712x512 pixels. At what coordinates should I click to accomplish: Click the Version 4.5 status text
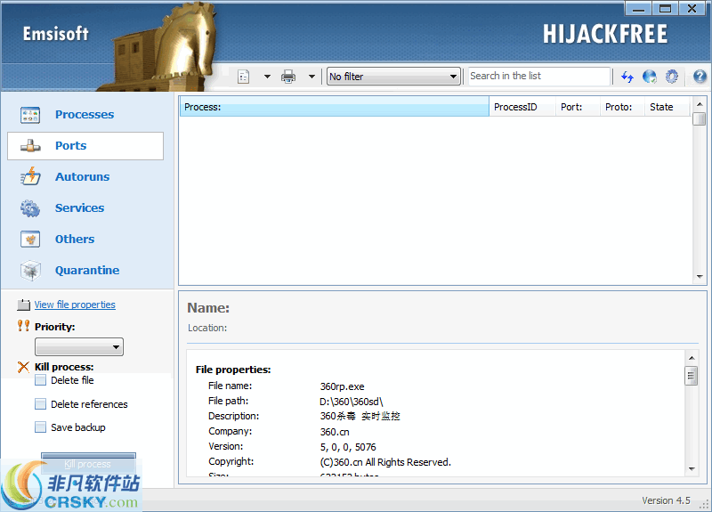pyautogui.click(x=666, y=500)
